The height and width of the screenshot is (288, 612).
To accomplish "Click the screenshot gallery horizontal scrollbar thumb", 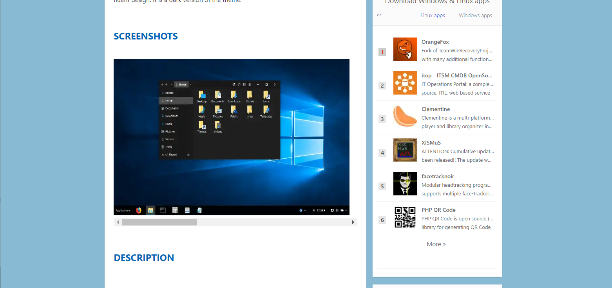I will [x=159, y=222].
